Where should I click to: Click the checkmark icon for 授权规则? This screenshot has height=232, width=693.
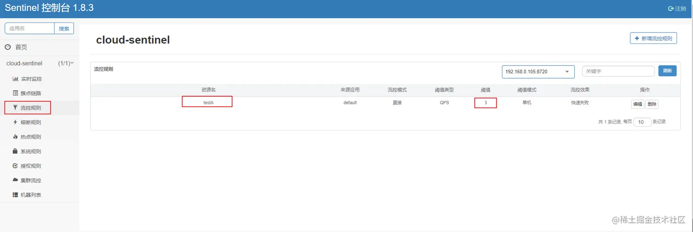15,166
